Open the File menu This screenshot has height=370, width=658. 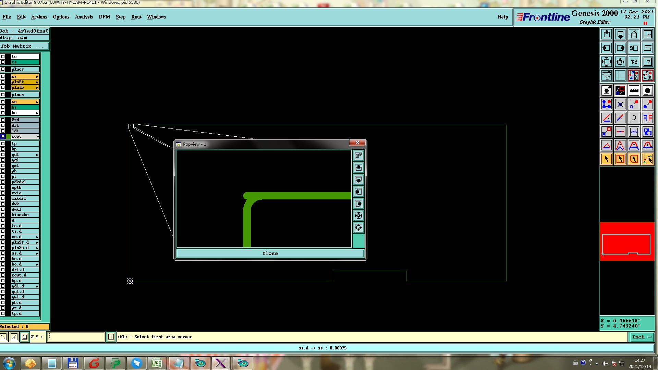pos(7,17)
